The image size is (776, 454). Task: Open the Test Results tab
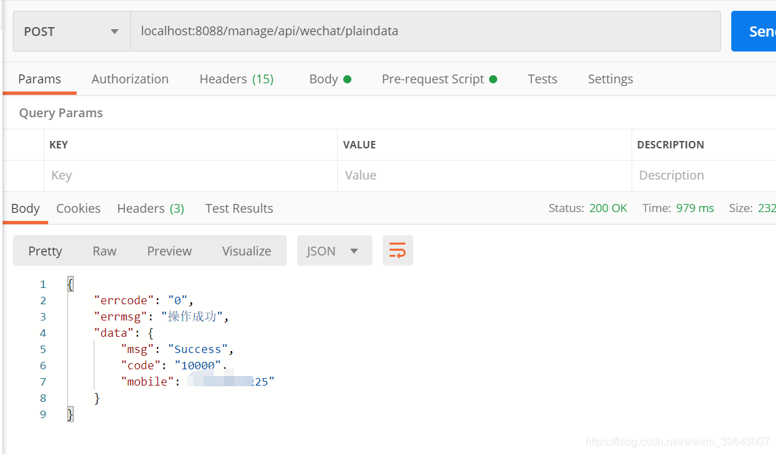pyautogui.click(x=239, y=209)
